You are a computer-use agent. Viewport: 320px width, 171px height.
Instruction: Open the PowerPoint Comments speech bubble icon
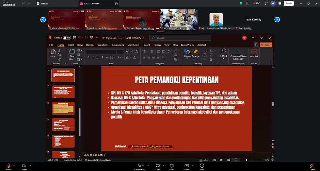[256, 45]
